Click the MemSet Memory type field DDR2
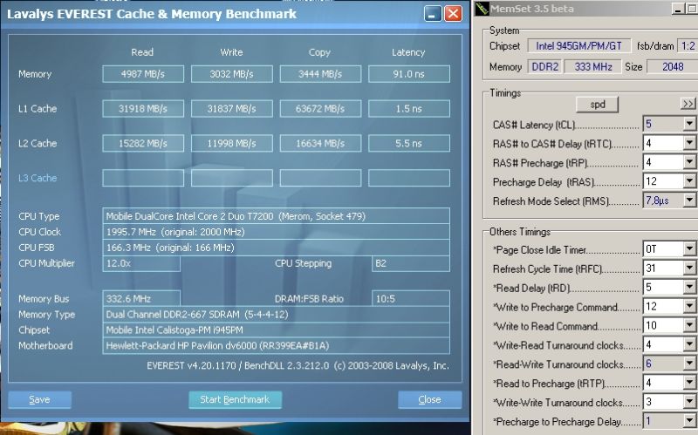698x435 pixels. 544,67
